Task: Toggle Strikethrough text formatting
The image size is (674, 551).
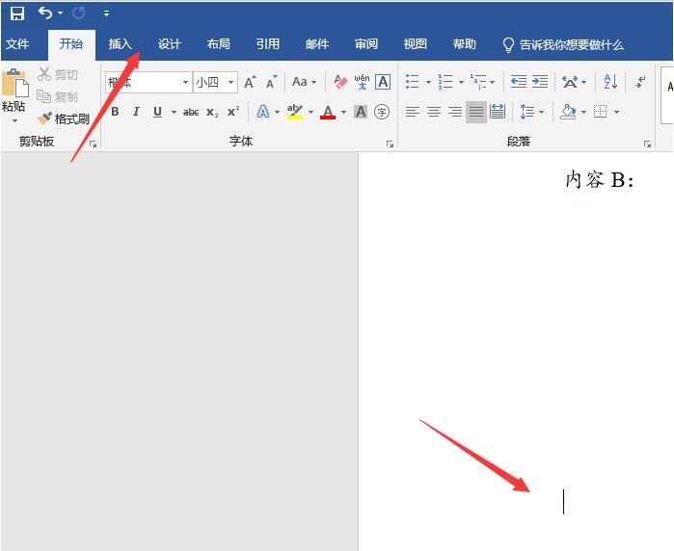Action: click(x=191, y=112)
